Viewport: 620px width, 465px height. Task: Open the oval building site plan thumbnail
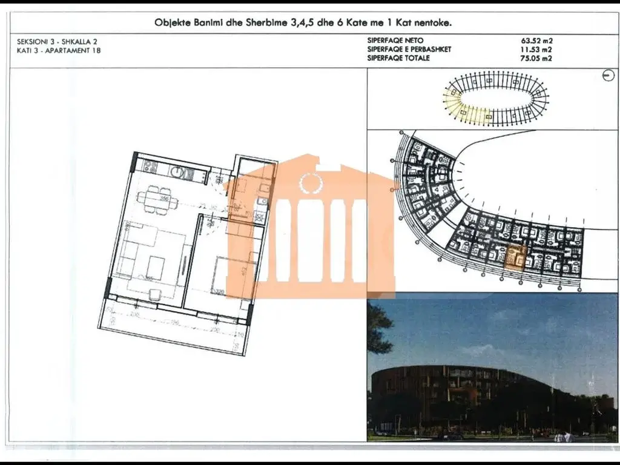[x=496, y=97]
